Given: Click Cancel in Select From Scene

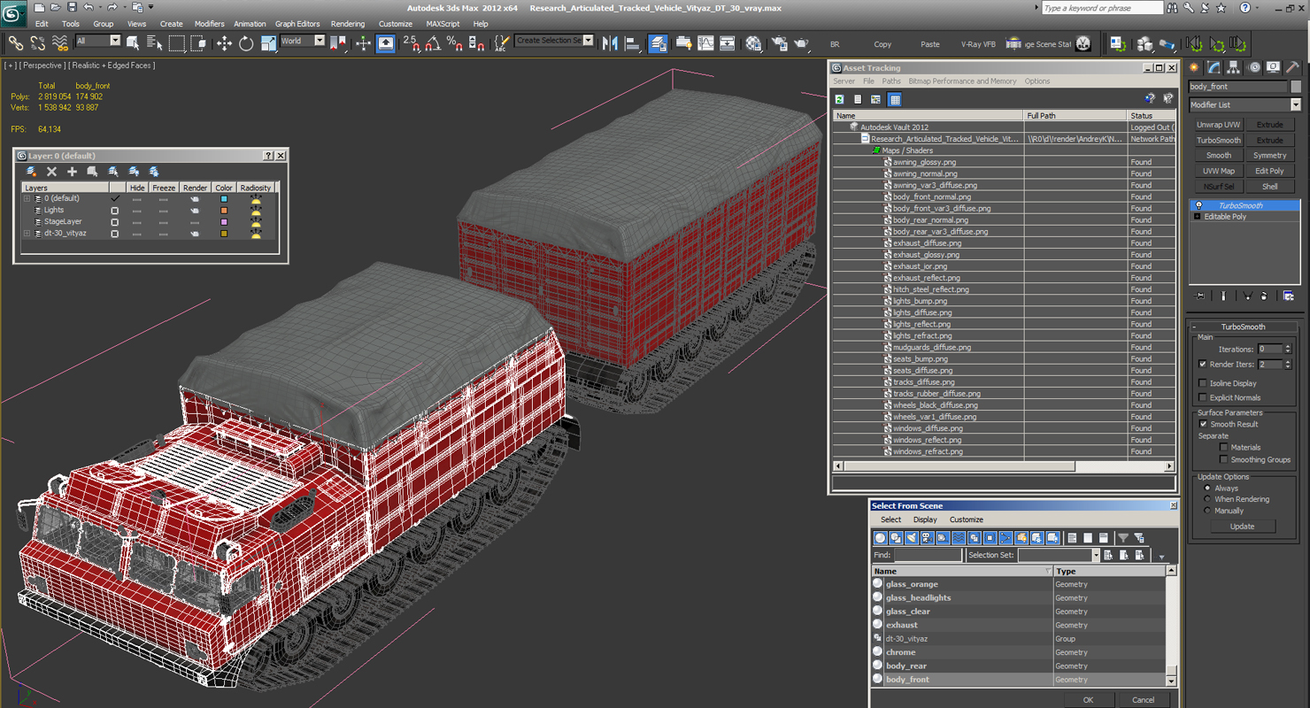Looking at the screenshot, I should (1144, 699).
